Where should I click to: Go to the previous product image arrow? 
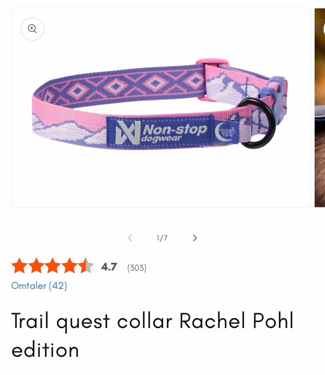click(130, 238)
